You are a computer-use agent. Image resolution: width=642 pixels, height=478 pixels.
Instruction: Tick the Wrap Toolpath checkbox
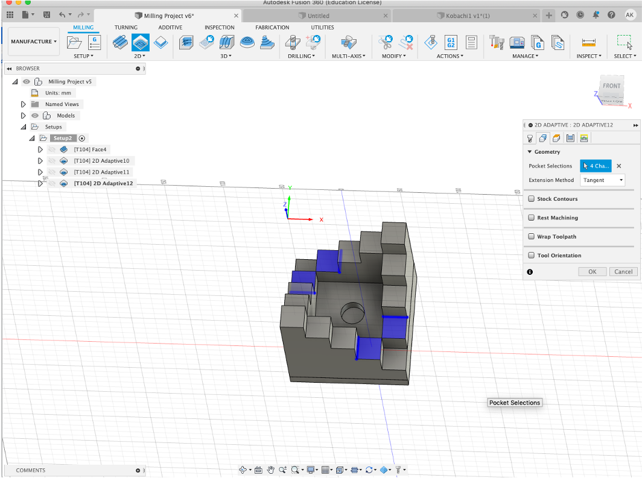(x=531, y=237)
